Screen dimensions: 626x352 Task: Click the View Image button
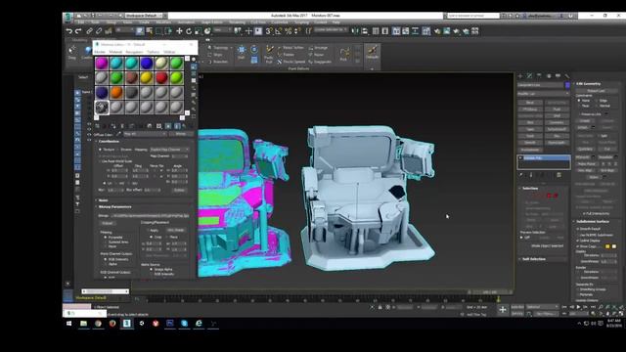176,231
